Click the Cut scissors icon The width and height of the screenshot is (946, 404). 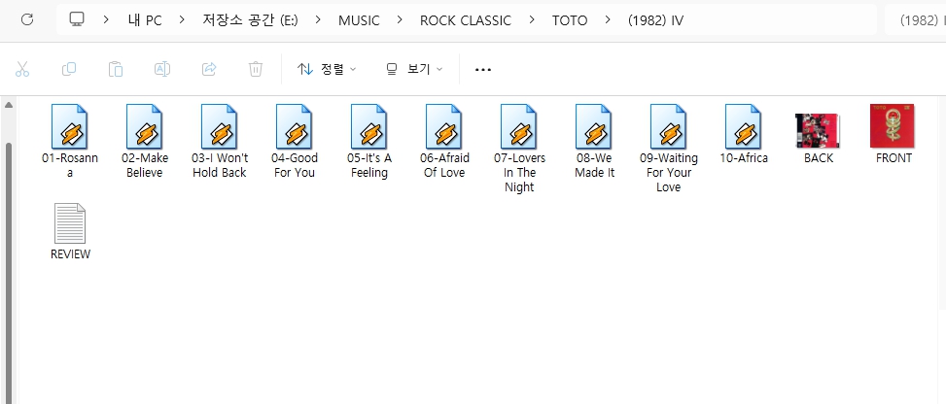[23, 69]
